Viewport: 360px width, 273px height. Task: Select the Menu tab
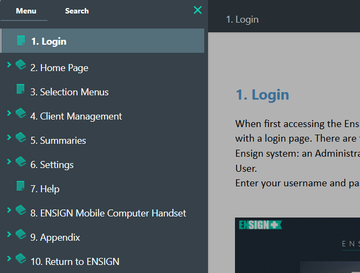coord(26,11)
